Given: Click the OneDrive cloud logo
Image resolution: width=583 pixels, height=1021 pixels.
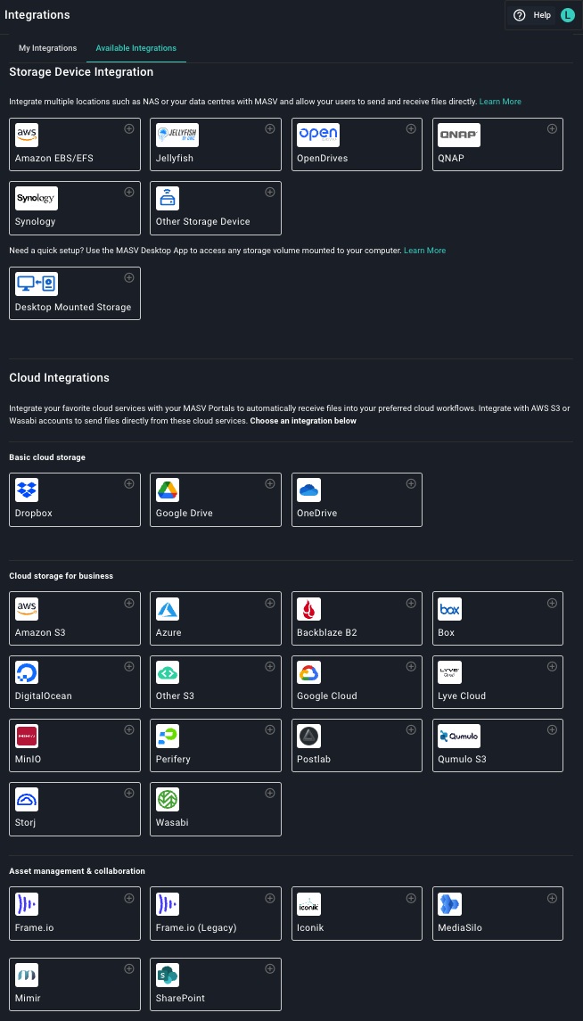Looking at the screenshot, I should point(308,490).
